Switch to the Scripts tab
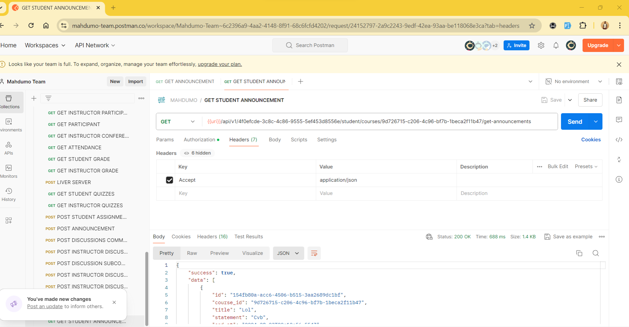This screenshot has width=629, height=327. pos(299,140)
